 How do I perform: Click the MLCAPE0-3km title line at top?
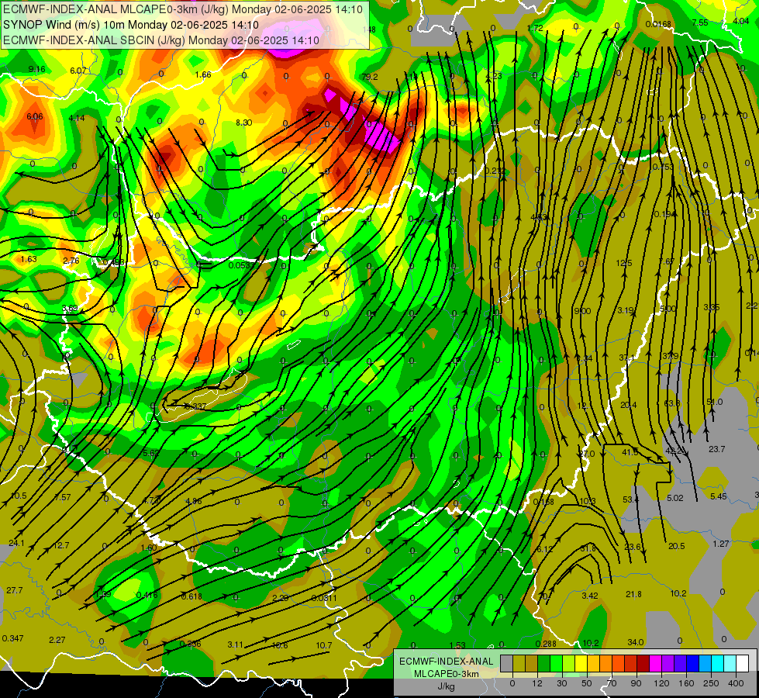point(182,9)
